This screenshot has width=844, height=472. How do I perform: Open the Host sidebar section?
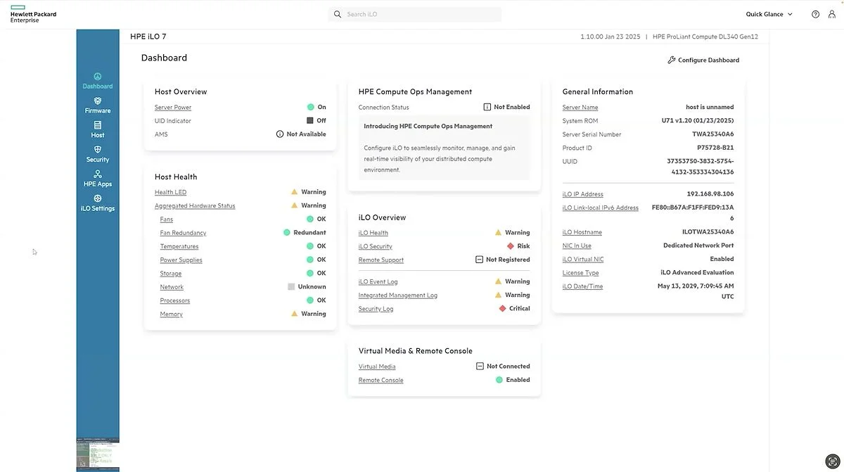pyautogui.click(x=97, y=130)
